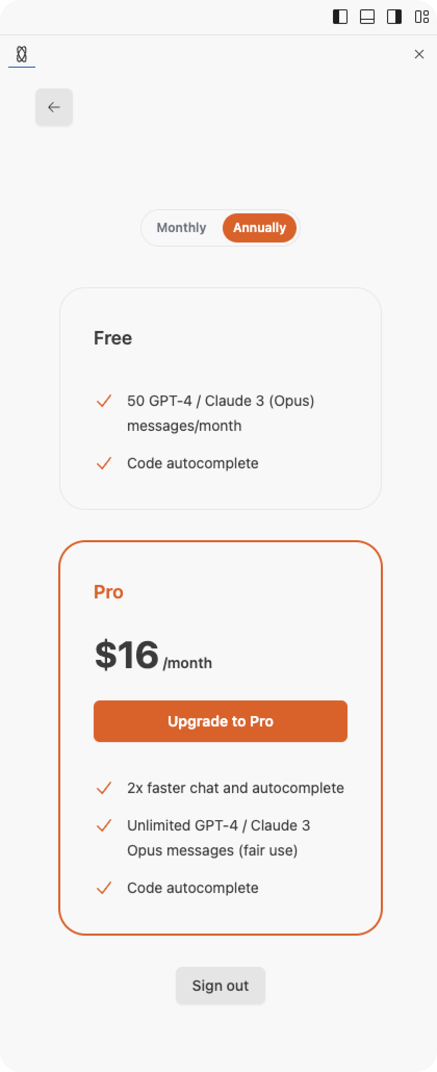Toggle the bottom panel layout icon

[367, 17]
